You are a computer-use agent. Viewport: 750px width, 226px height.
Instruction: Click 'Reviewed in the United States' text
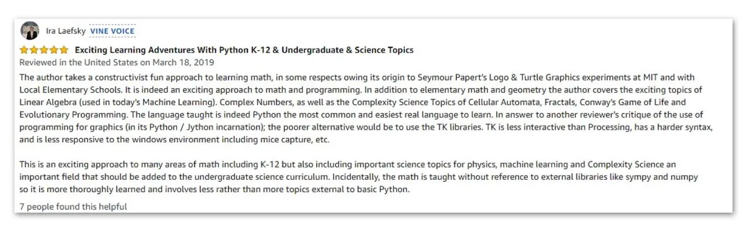click(x=77, y=62)
